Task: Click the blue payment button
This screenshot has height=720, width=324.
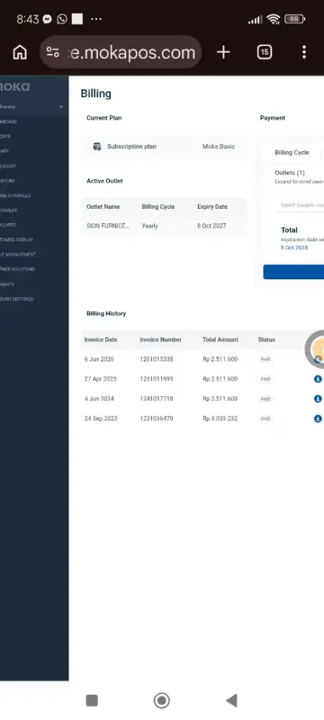Action: click(x=294, y=272)
